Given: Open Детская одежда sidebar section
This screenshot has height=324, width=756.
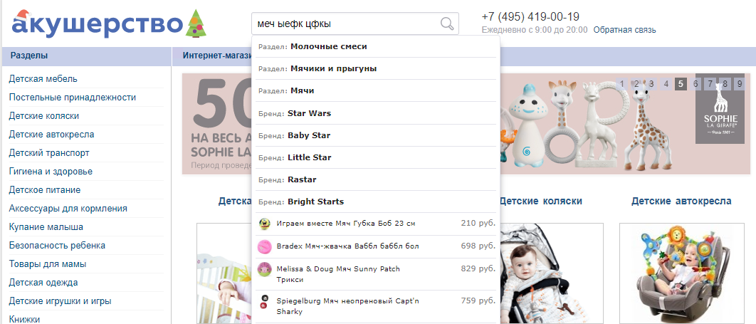Looking at the screenshot, I should coord(43,283).
